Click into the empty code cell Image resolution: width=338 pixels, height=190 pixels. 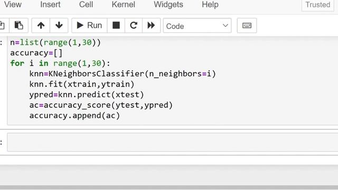coord(173,142)
